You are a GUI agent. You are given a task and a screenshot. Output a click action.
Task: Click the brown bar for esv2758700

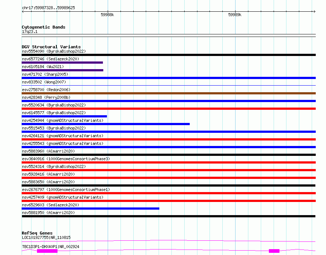tap(168, 93)
